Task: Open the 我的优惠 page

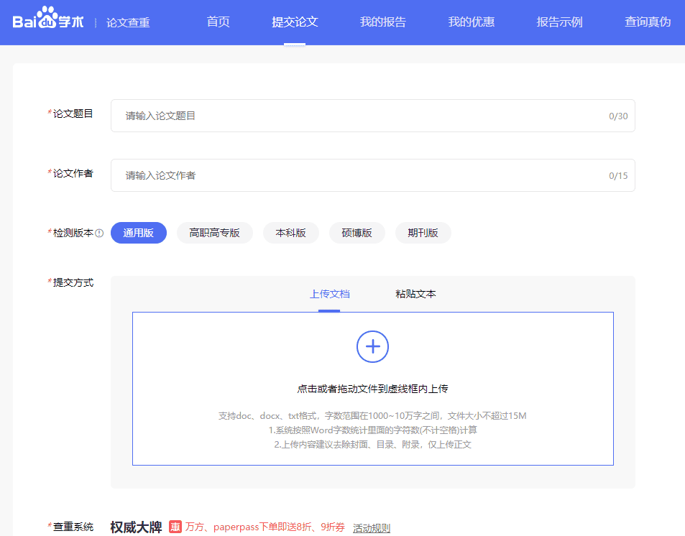Action: click(471, 22)
